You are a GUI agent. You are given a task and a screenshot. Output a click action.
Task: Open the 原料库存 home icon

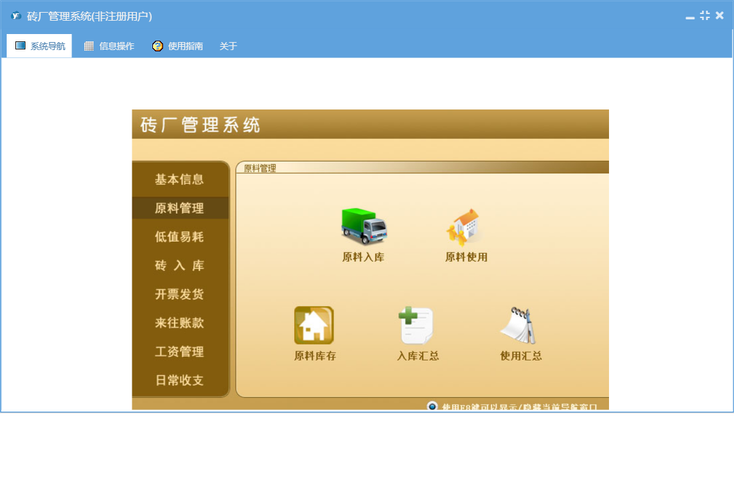(x=314, y=325)
